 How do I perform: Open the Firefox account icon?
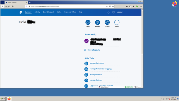(133, 6)
